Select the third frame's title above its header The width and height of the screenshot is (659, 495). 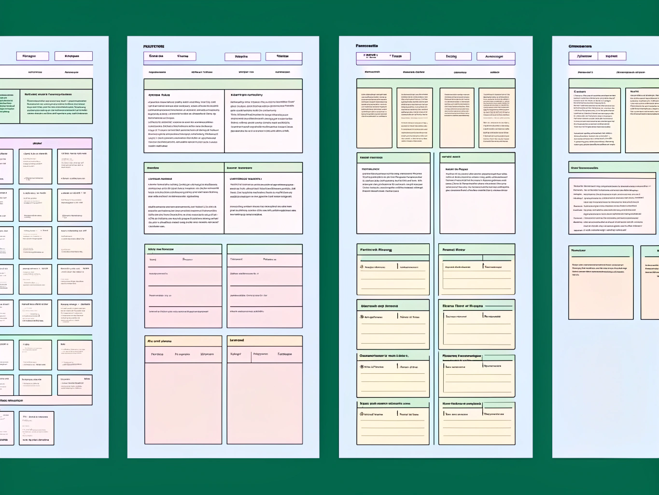[366, 46]
